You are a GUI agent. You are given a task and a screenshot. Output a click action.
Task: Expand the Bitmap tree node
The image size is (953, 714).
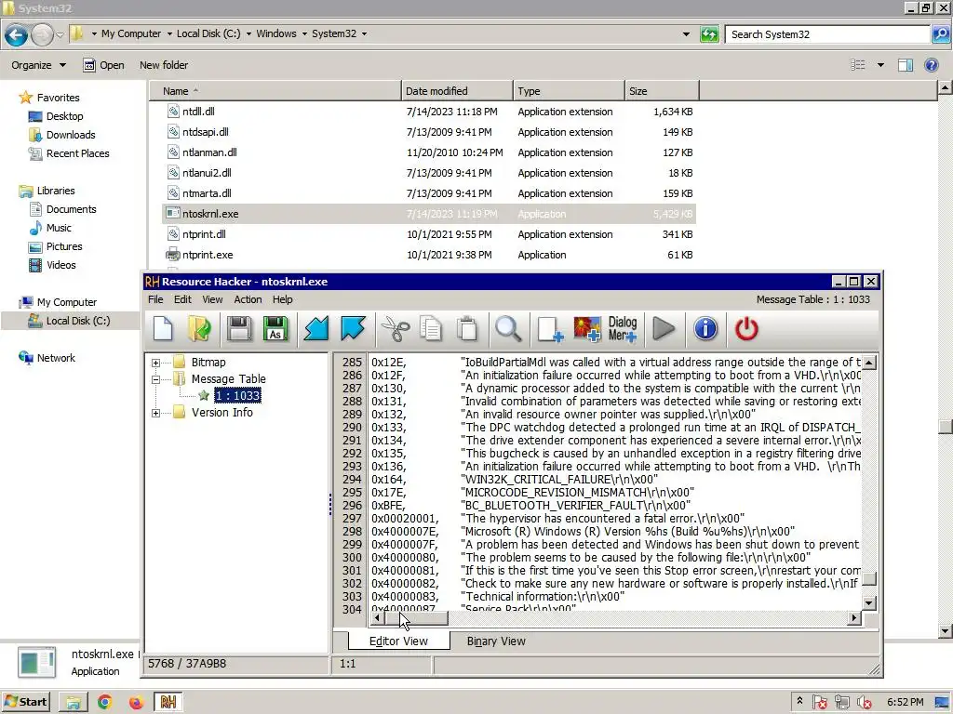(x=156, y=363)
